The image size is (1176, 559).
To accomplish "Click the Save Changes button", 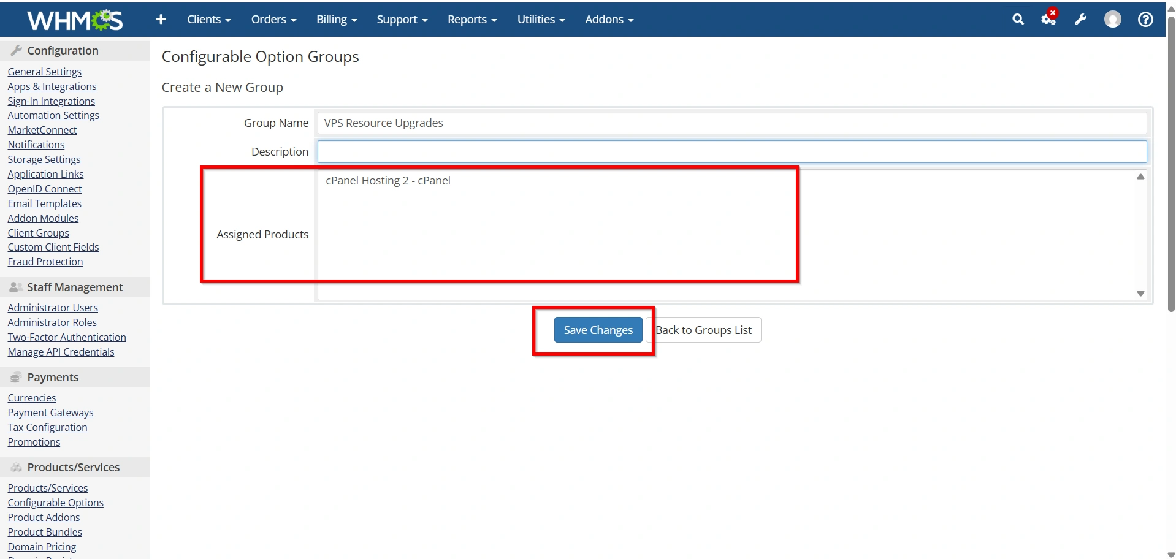I will click(x=598, y=330).
